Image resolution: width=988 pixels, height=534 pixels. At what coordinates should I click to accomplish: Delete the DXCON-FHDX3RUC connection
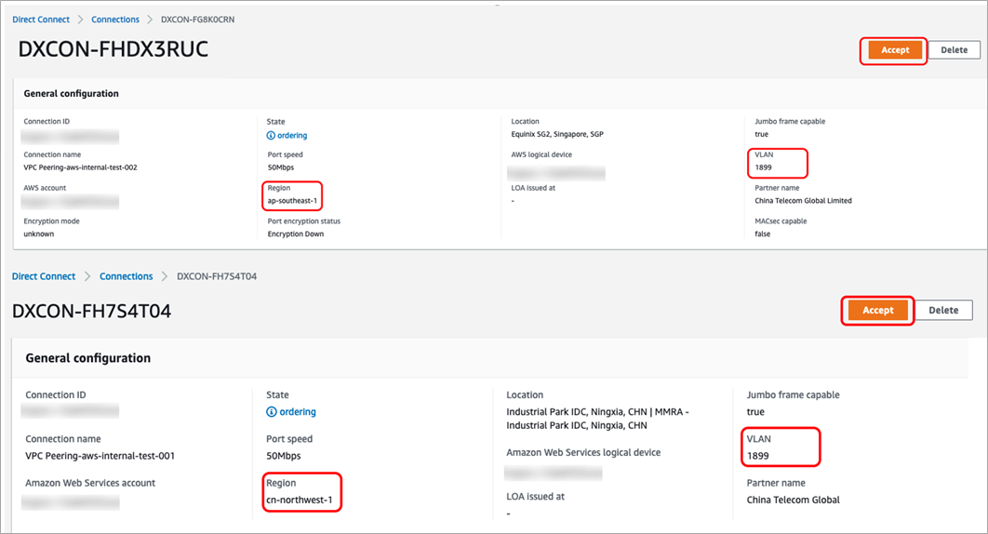point(954,50)
